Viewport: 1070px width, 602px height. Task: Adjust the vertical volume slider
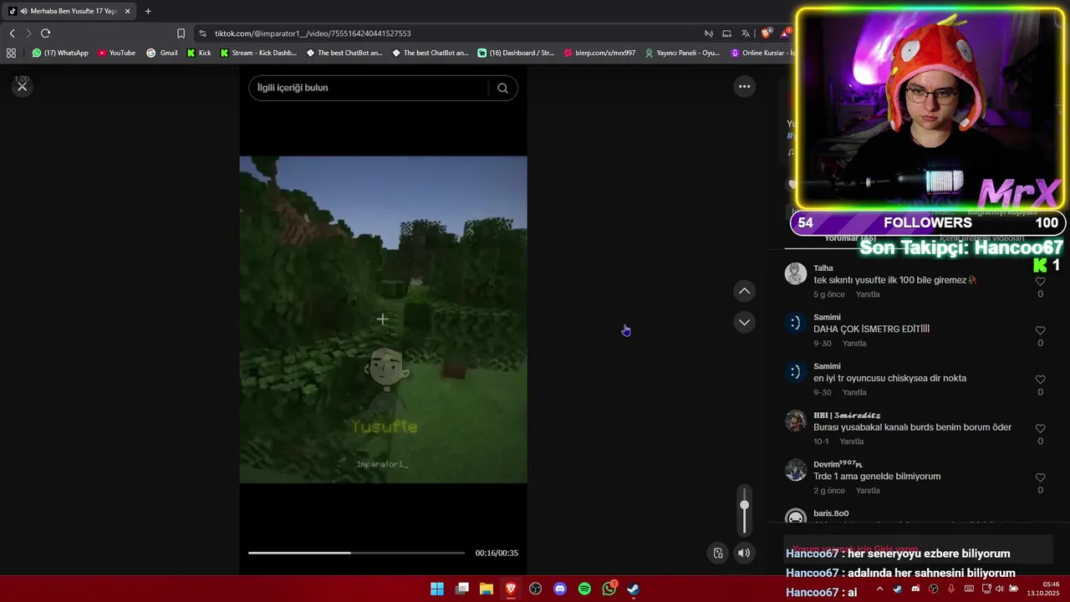[x=744, y=510]
